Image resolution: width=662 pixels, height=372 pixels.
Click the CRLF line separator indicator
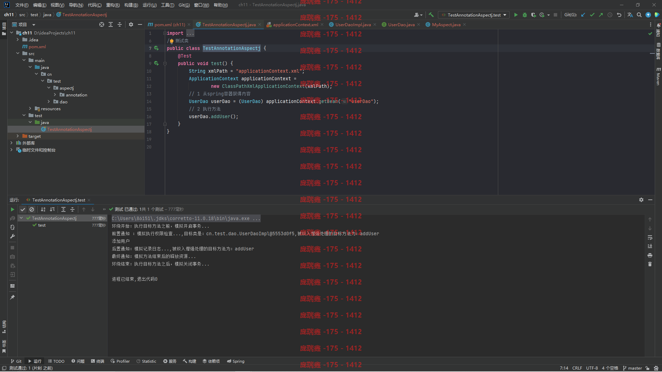pos(577,368)
